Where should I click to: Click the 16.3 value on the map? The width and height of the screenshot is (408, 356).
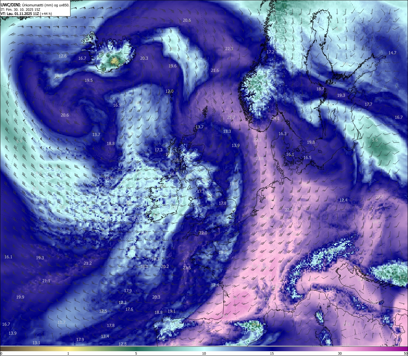coord(282,133)
